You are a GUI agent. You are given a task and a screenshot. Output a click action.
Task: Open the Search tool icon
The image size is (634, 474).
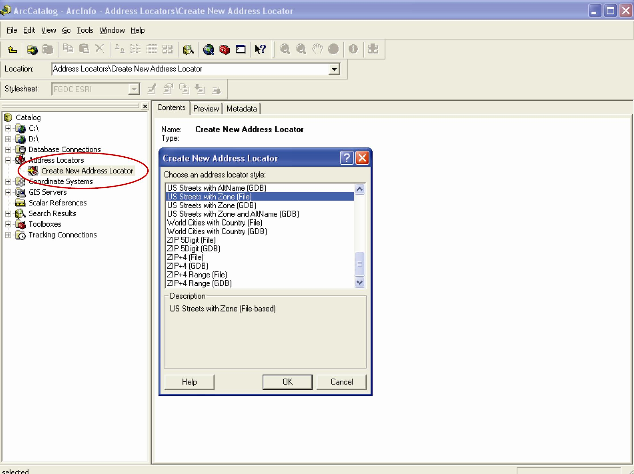pyautogui.click(x=188, y=49)
